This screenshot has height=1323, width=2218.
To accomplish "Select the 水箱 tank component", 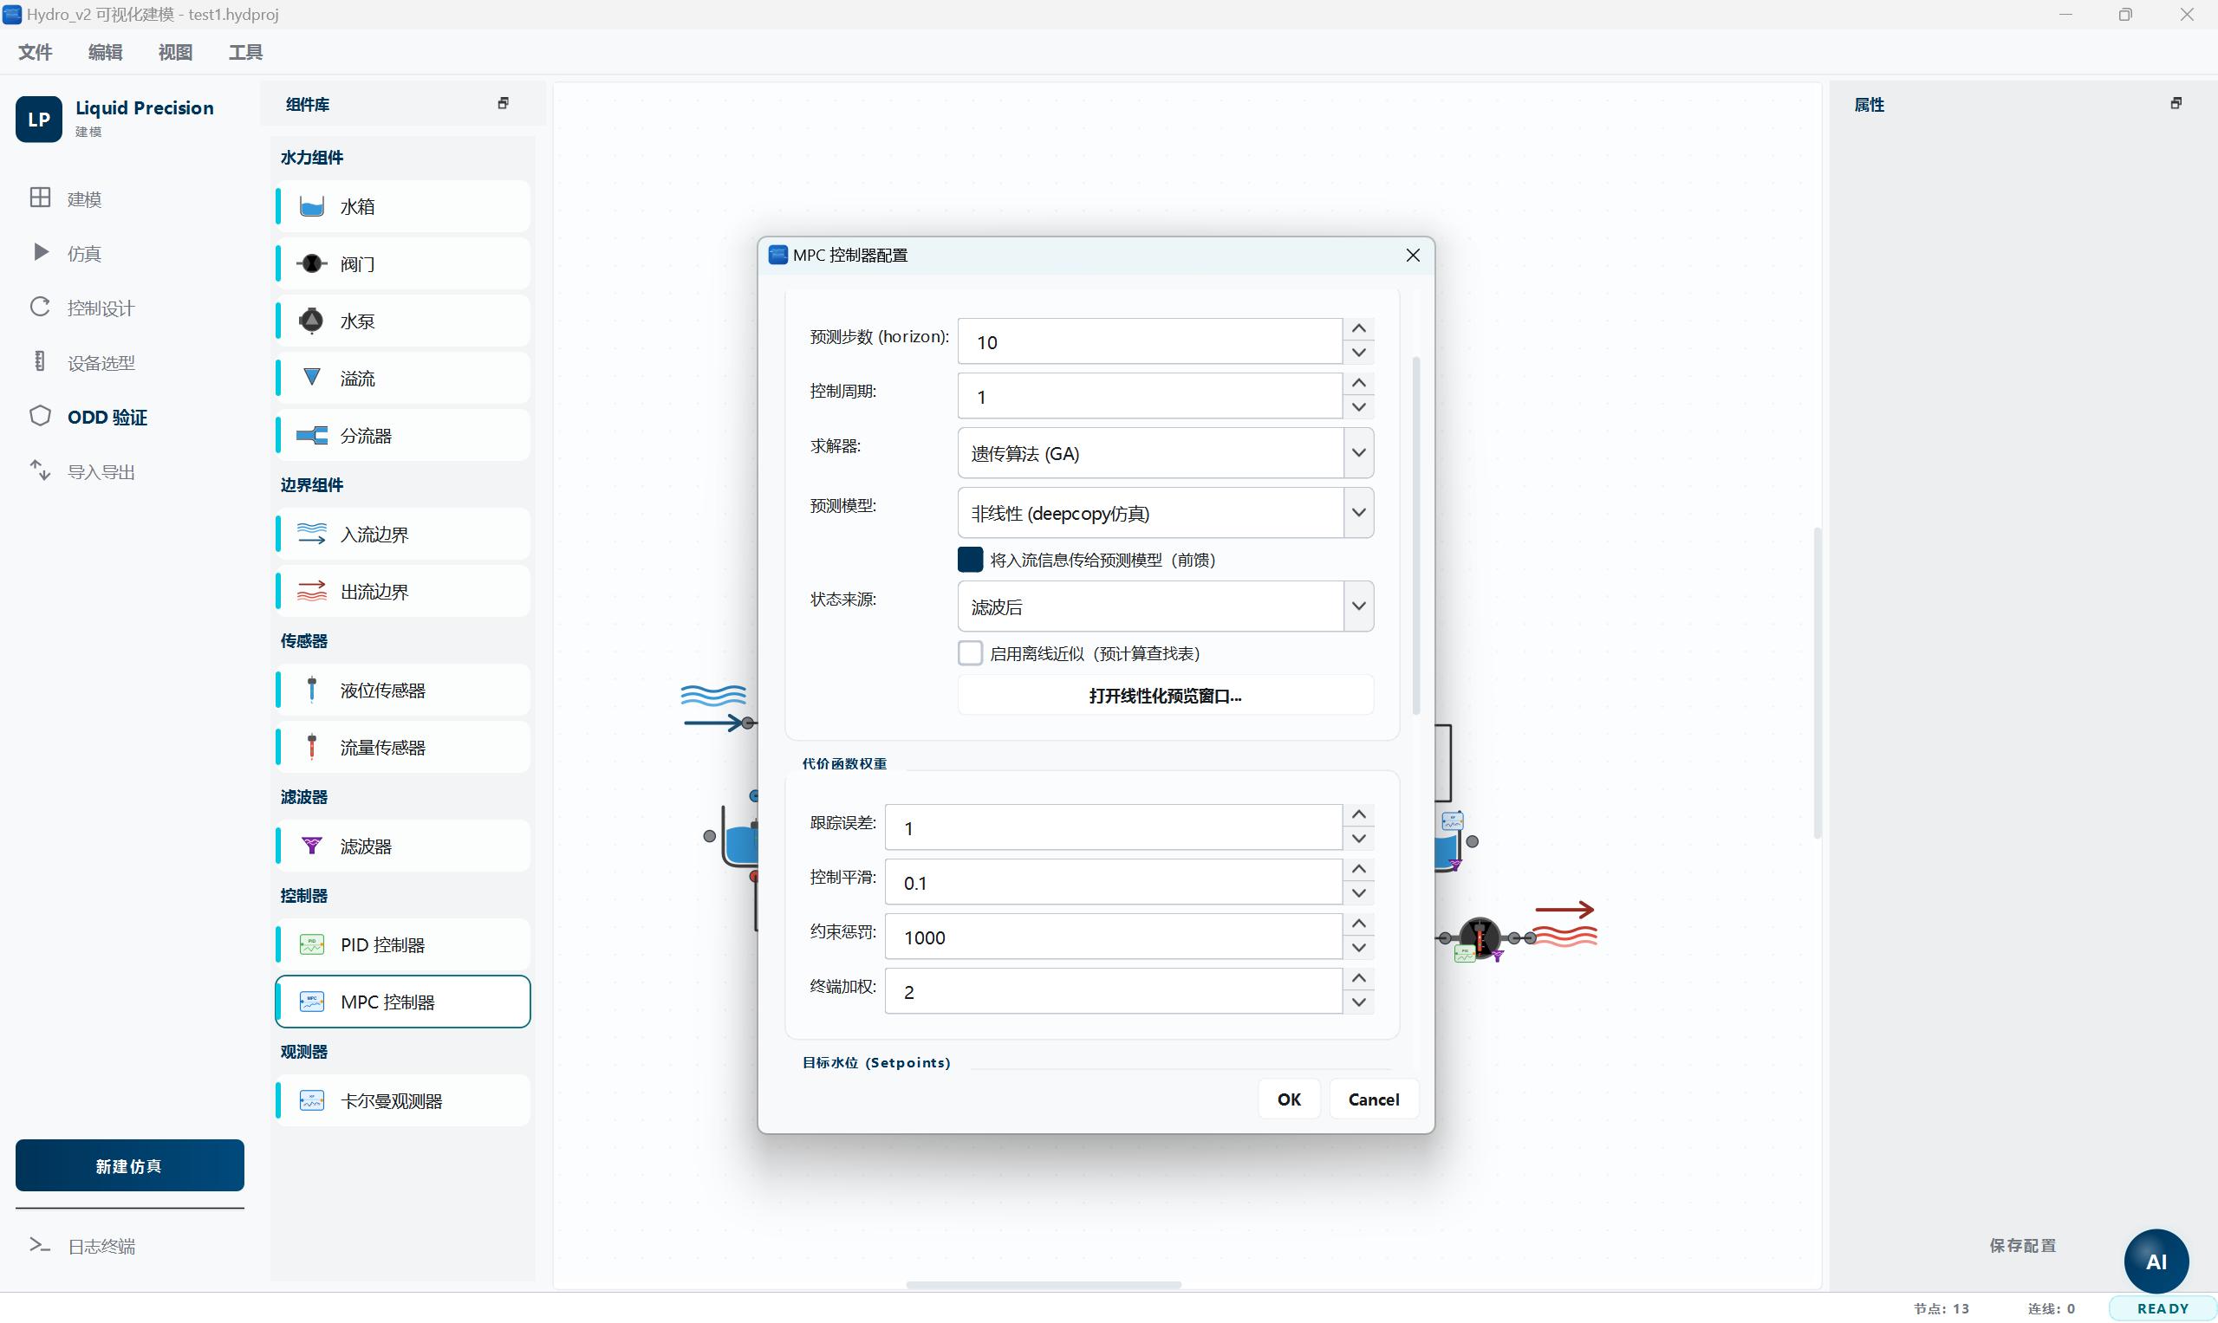I will pyautogui.click(x=402, y=207).
